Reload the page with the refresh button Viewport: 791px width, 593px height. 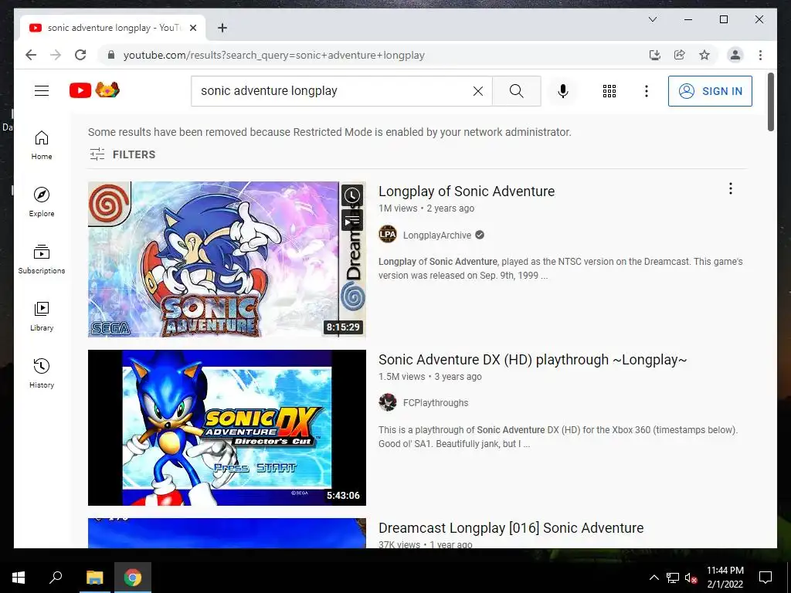[x=80, y=55]
